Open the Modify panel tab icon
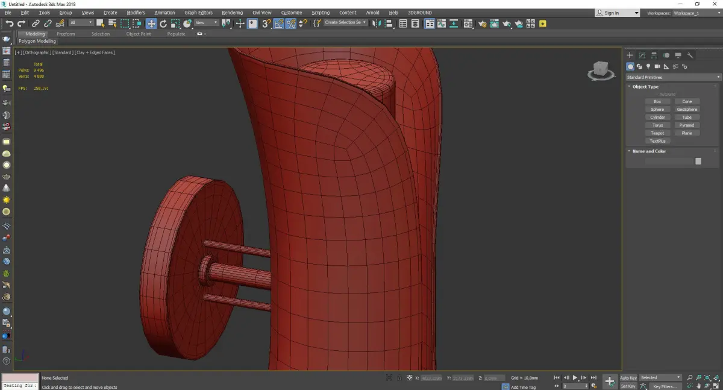Viewport: 723px width, 390px height. (x=642, y=55)
